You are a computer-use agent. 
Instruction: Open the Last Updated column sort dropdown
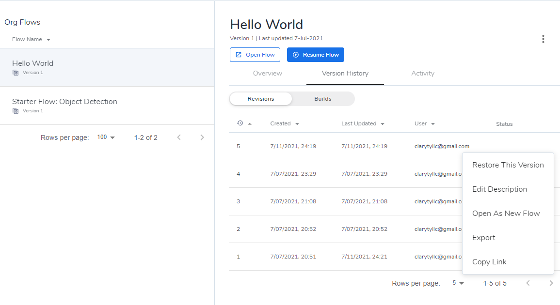[363, 123]
